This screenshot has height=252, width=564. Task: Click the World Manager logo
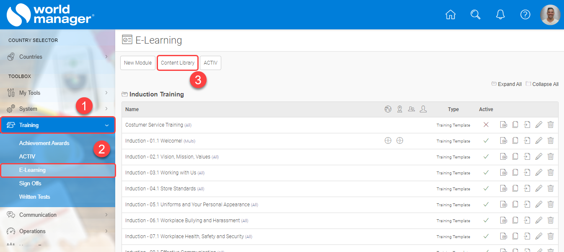tap(50, 15)
